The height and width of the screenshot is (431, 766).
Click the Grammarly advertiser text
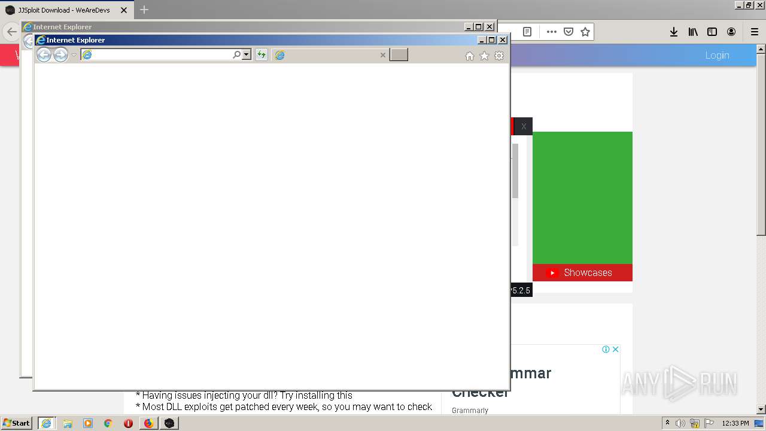[470, 410]
